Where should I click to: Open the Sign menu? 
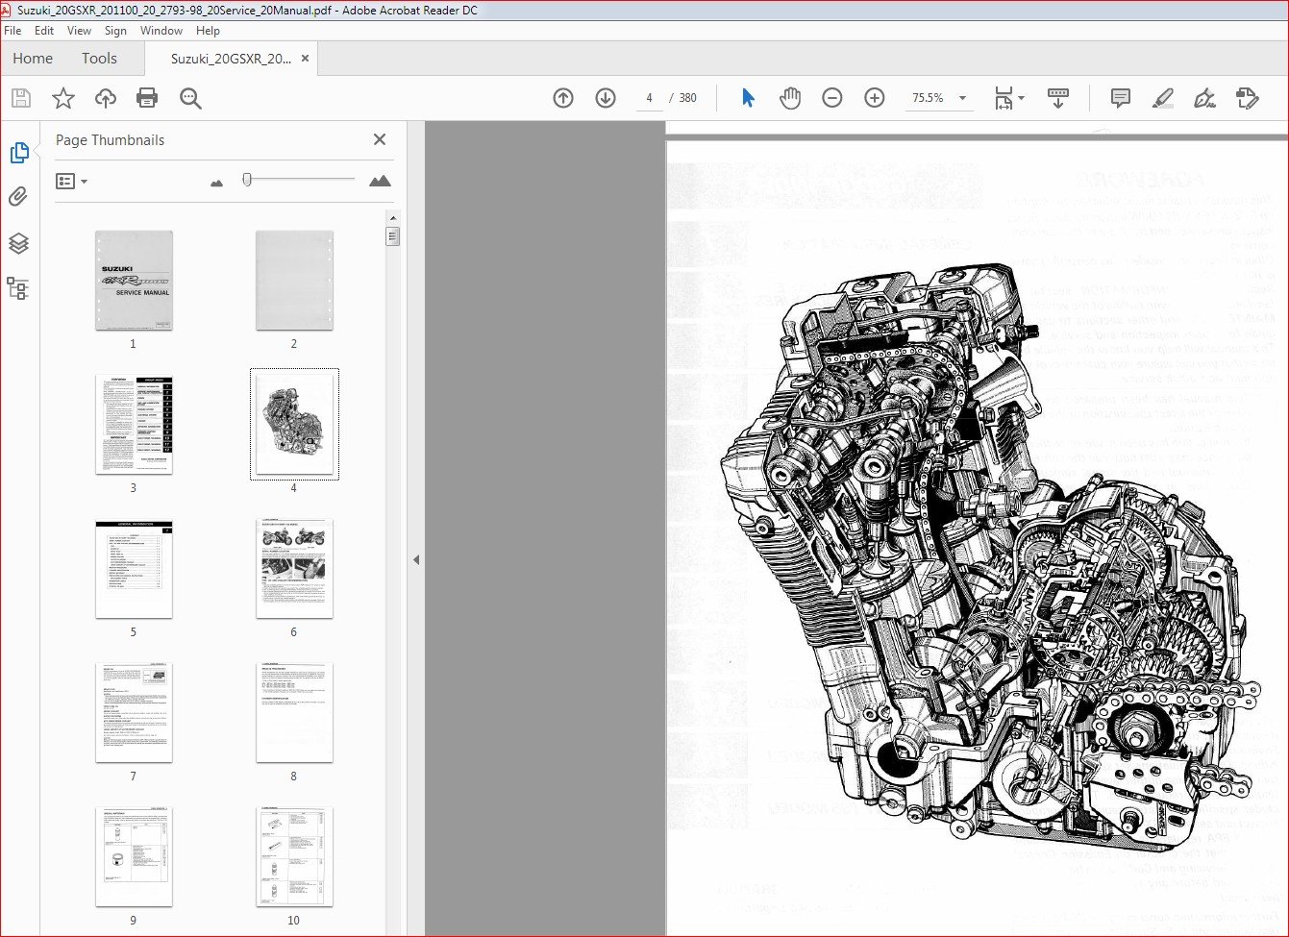[115, 31]
